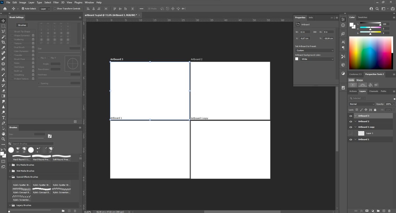The height and width of the screenshot is (213, 396).
Task: Select the Move tool in toolbar
Action: point(3,20)
